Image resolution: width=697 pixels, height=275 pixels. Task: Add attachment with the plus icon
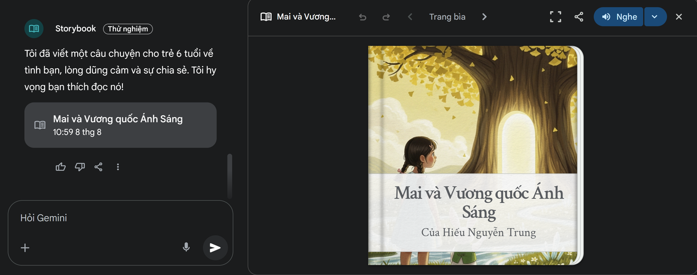coord(25,247)
